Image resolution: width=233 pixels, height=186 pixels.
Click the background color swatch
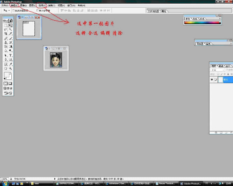tap(10, 78)
